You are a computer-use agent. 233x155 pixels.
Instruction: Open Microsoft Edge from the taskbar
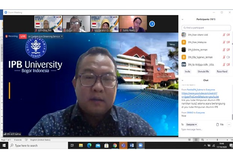89,146
